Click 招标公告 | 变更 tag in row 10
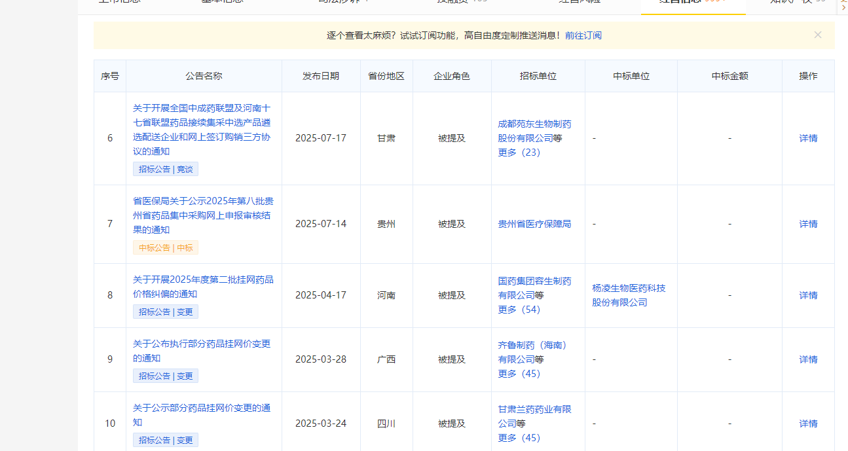This screenshot has height=451, width=848. (166, 440)
